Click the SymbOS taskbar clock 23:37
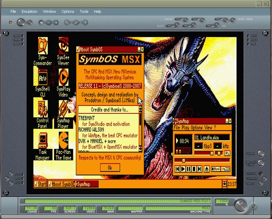272x219 pixels. click(232, 184)
